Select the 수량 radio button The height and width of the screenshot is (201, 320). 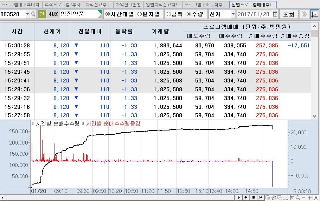point(189,14)
